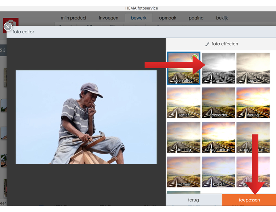Select the koeler effect
276x212 pixels.
click(218, 172)
